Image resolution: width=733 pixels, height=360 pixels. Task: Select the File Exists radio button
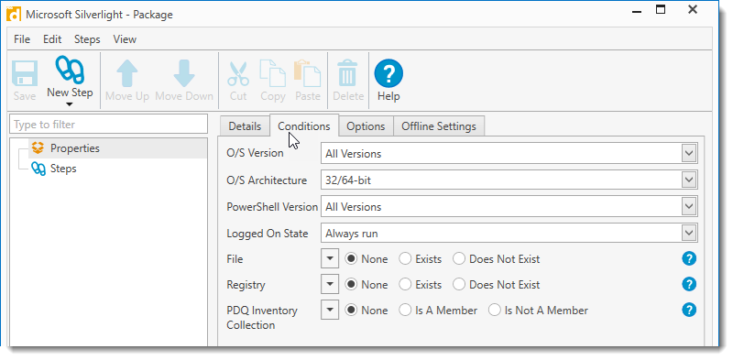[405, 259]
